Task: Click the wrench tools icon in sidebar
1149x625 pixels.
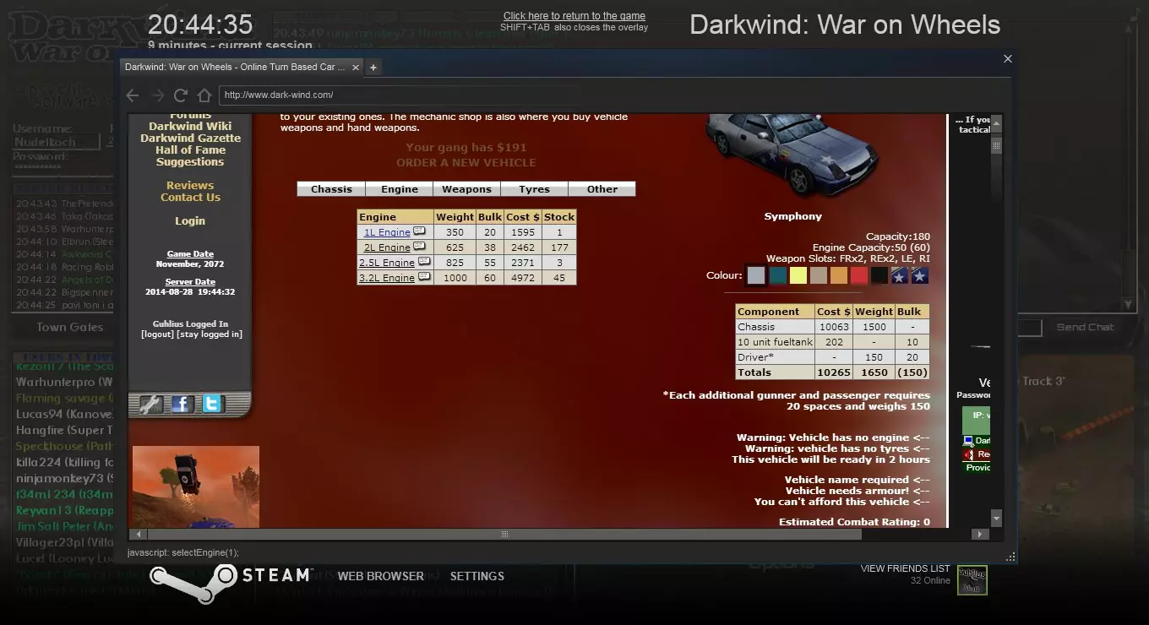Action: (150, 405)
